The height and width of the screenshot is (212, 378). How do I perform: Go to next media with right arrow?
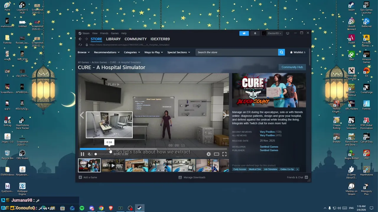pyautogui.click(x=225, y=115)
